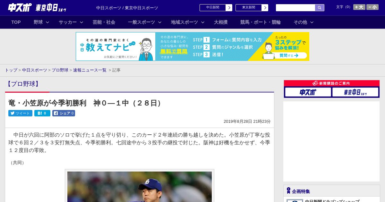Open 競馬・ボート・競輪 navigation item
Screen dimensions: 385x202
coord(261,22)
